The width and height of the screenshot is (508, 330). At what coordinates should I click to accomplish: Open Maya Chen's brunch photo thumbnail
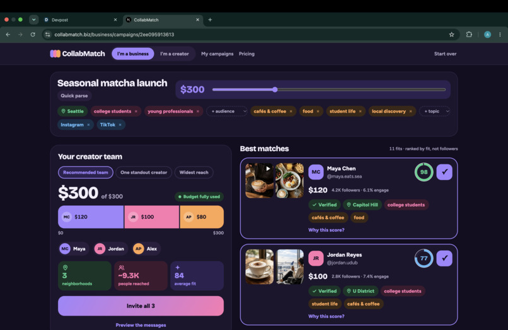(x=290, y=180)
